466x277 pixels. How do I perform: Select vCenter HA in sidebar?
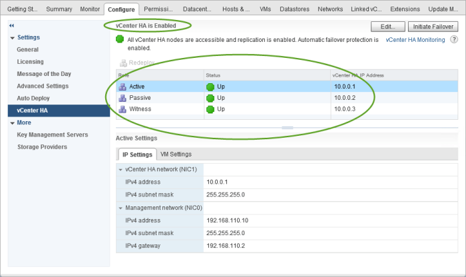pyautogui.click(x=59, y=111)
